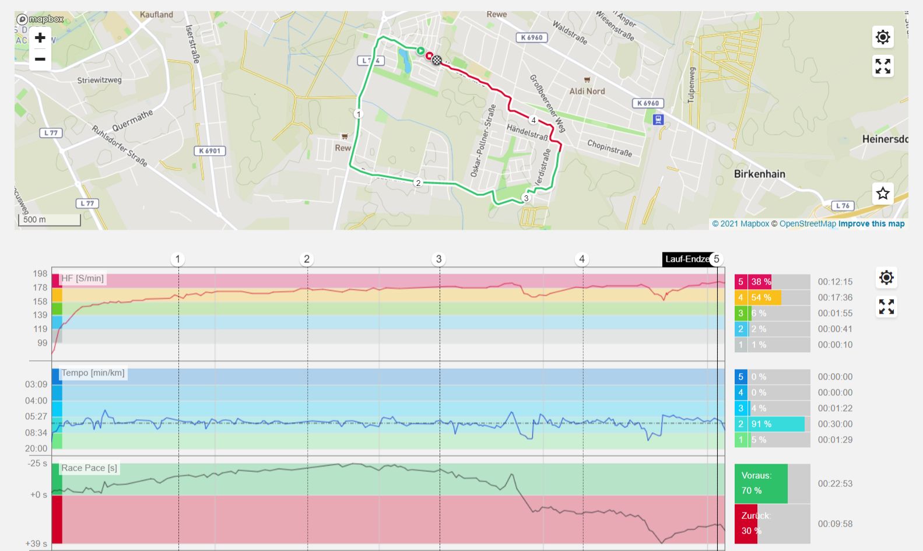This screenshot has height=551, width=923.
Task: Click lap marker 1 above the chart
Action: coord(178,259)
